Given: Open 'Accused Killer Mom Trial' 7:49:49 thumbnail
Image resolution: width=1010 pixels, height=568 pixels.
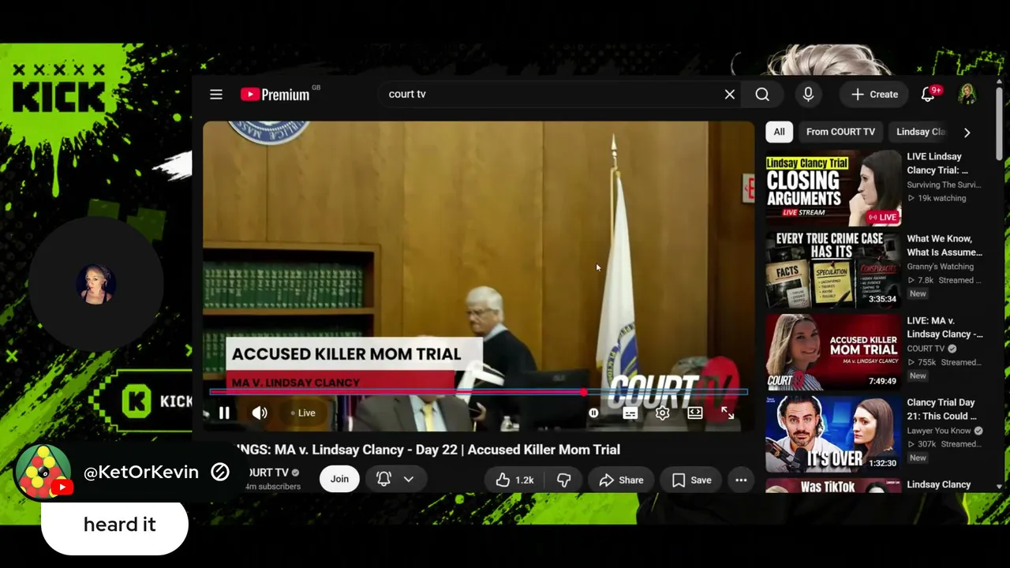Looking at the screenshot, I should (x=833, y=352).
